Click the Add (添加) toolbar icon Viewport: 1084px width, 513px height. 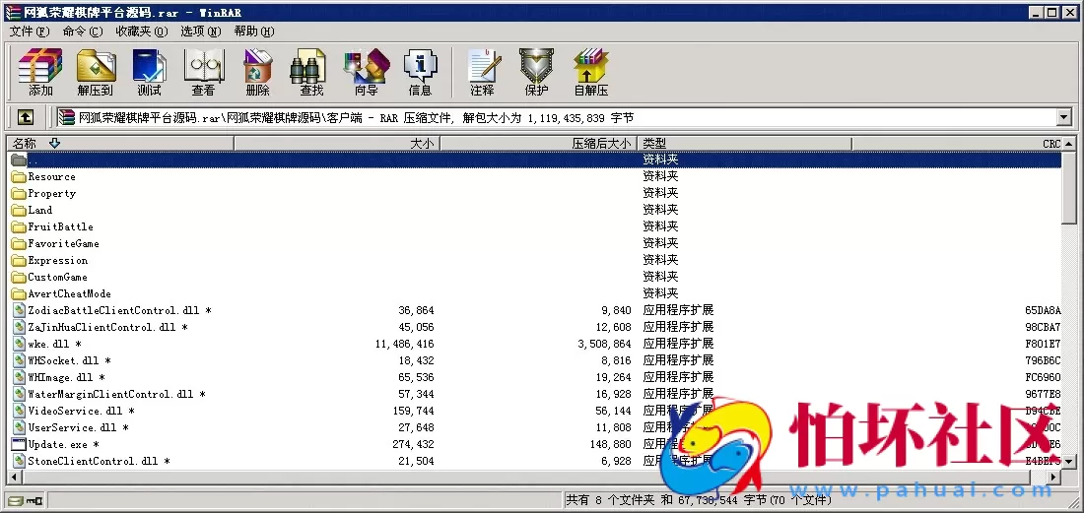[40, 72]
